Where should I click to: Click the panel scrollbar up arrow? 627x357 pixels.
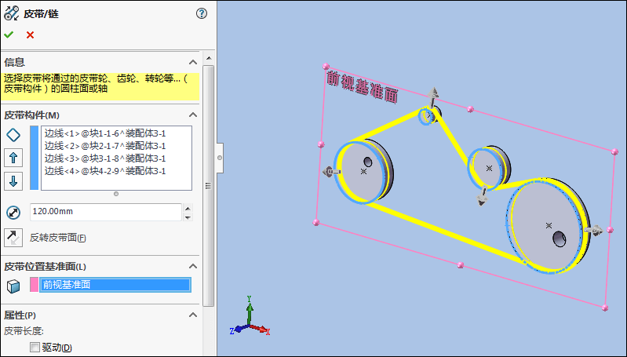coord(208,58)
